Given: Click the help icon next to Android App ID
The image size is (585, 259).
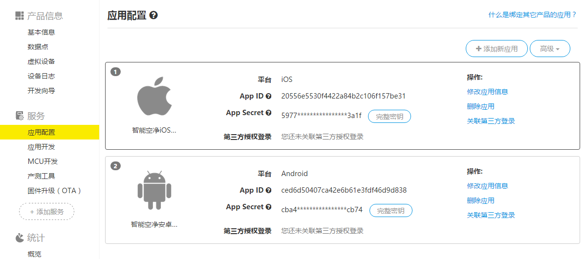Looking at the screenshot, I should 268,190.
